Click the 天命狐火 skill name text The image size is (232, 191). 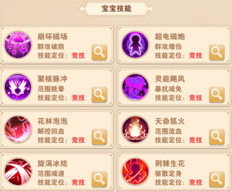pyautogui.click(x=170, y=121)
